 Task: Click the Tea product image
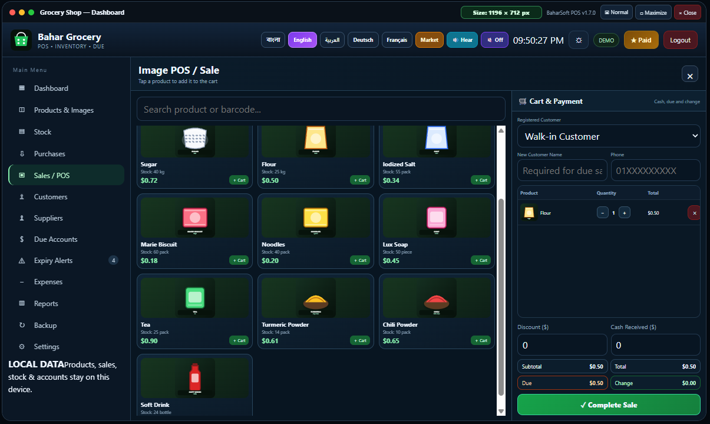195,298
